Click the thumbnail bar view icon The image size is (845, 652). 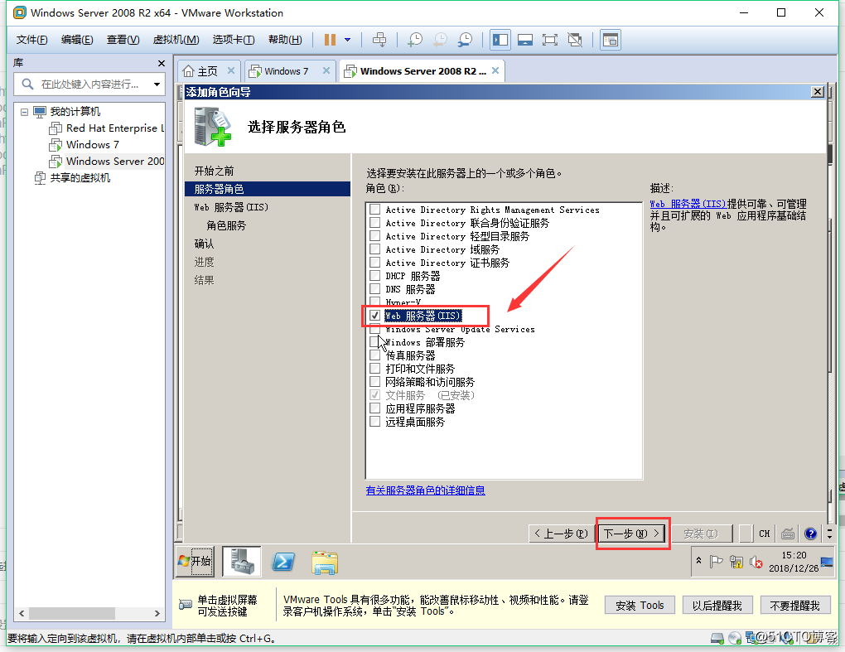[x=525, y=40]
